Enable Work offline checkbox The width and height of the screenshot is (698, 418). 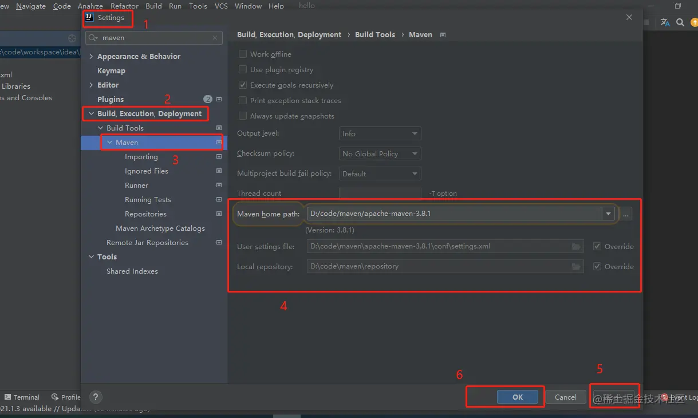pos(243,54)
